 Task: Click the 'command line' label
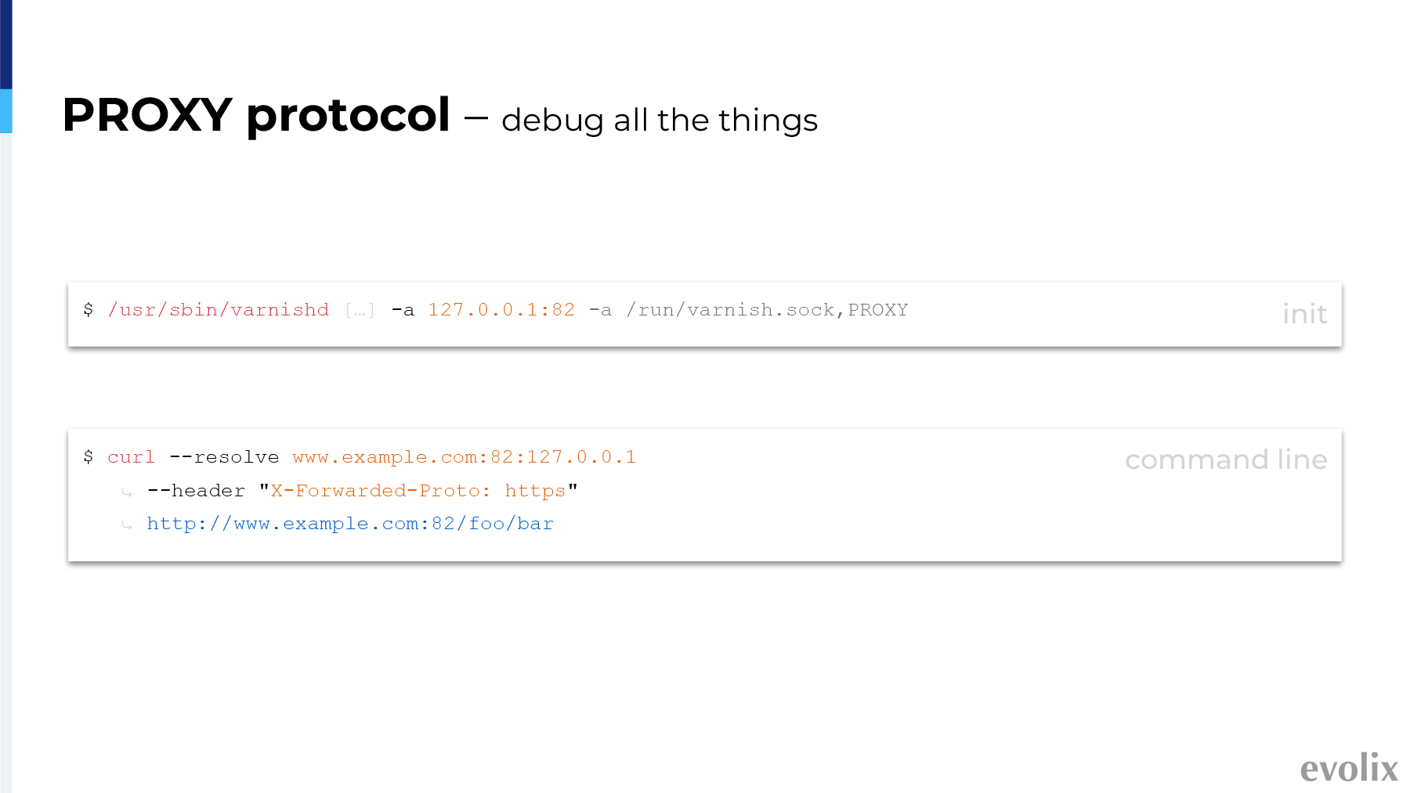(x=1226, y=460)
